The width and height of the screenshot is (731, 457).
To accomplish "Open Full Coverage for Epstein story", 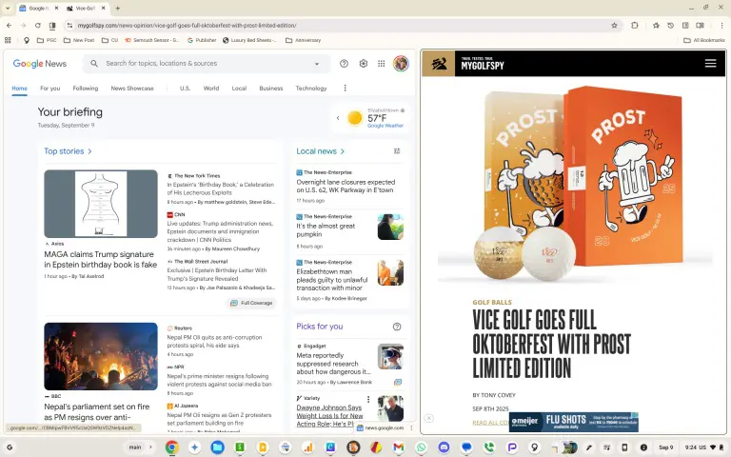I will [251, 303].
